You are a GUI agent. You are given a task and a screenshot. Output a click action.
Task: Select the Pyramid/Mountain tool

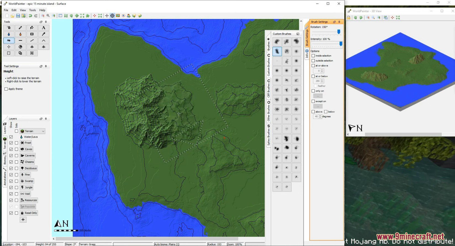44,40
